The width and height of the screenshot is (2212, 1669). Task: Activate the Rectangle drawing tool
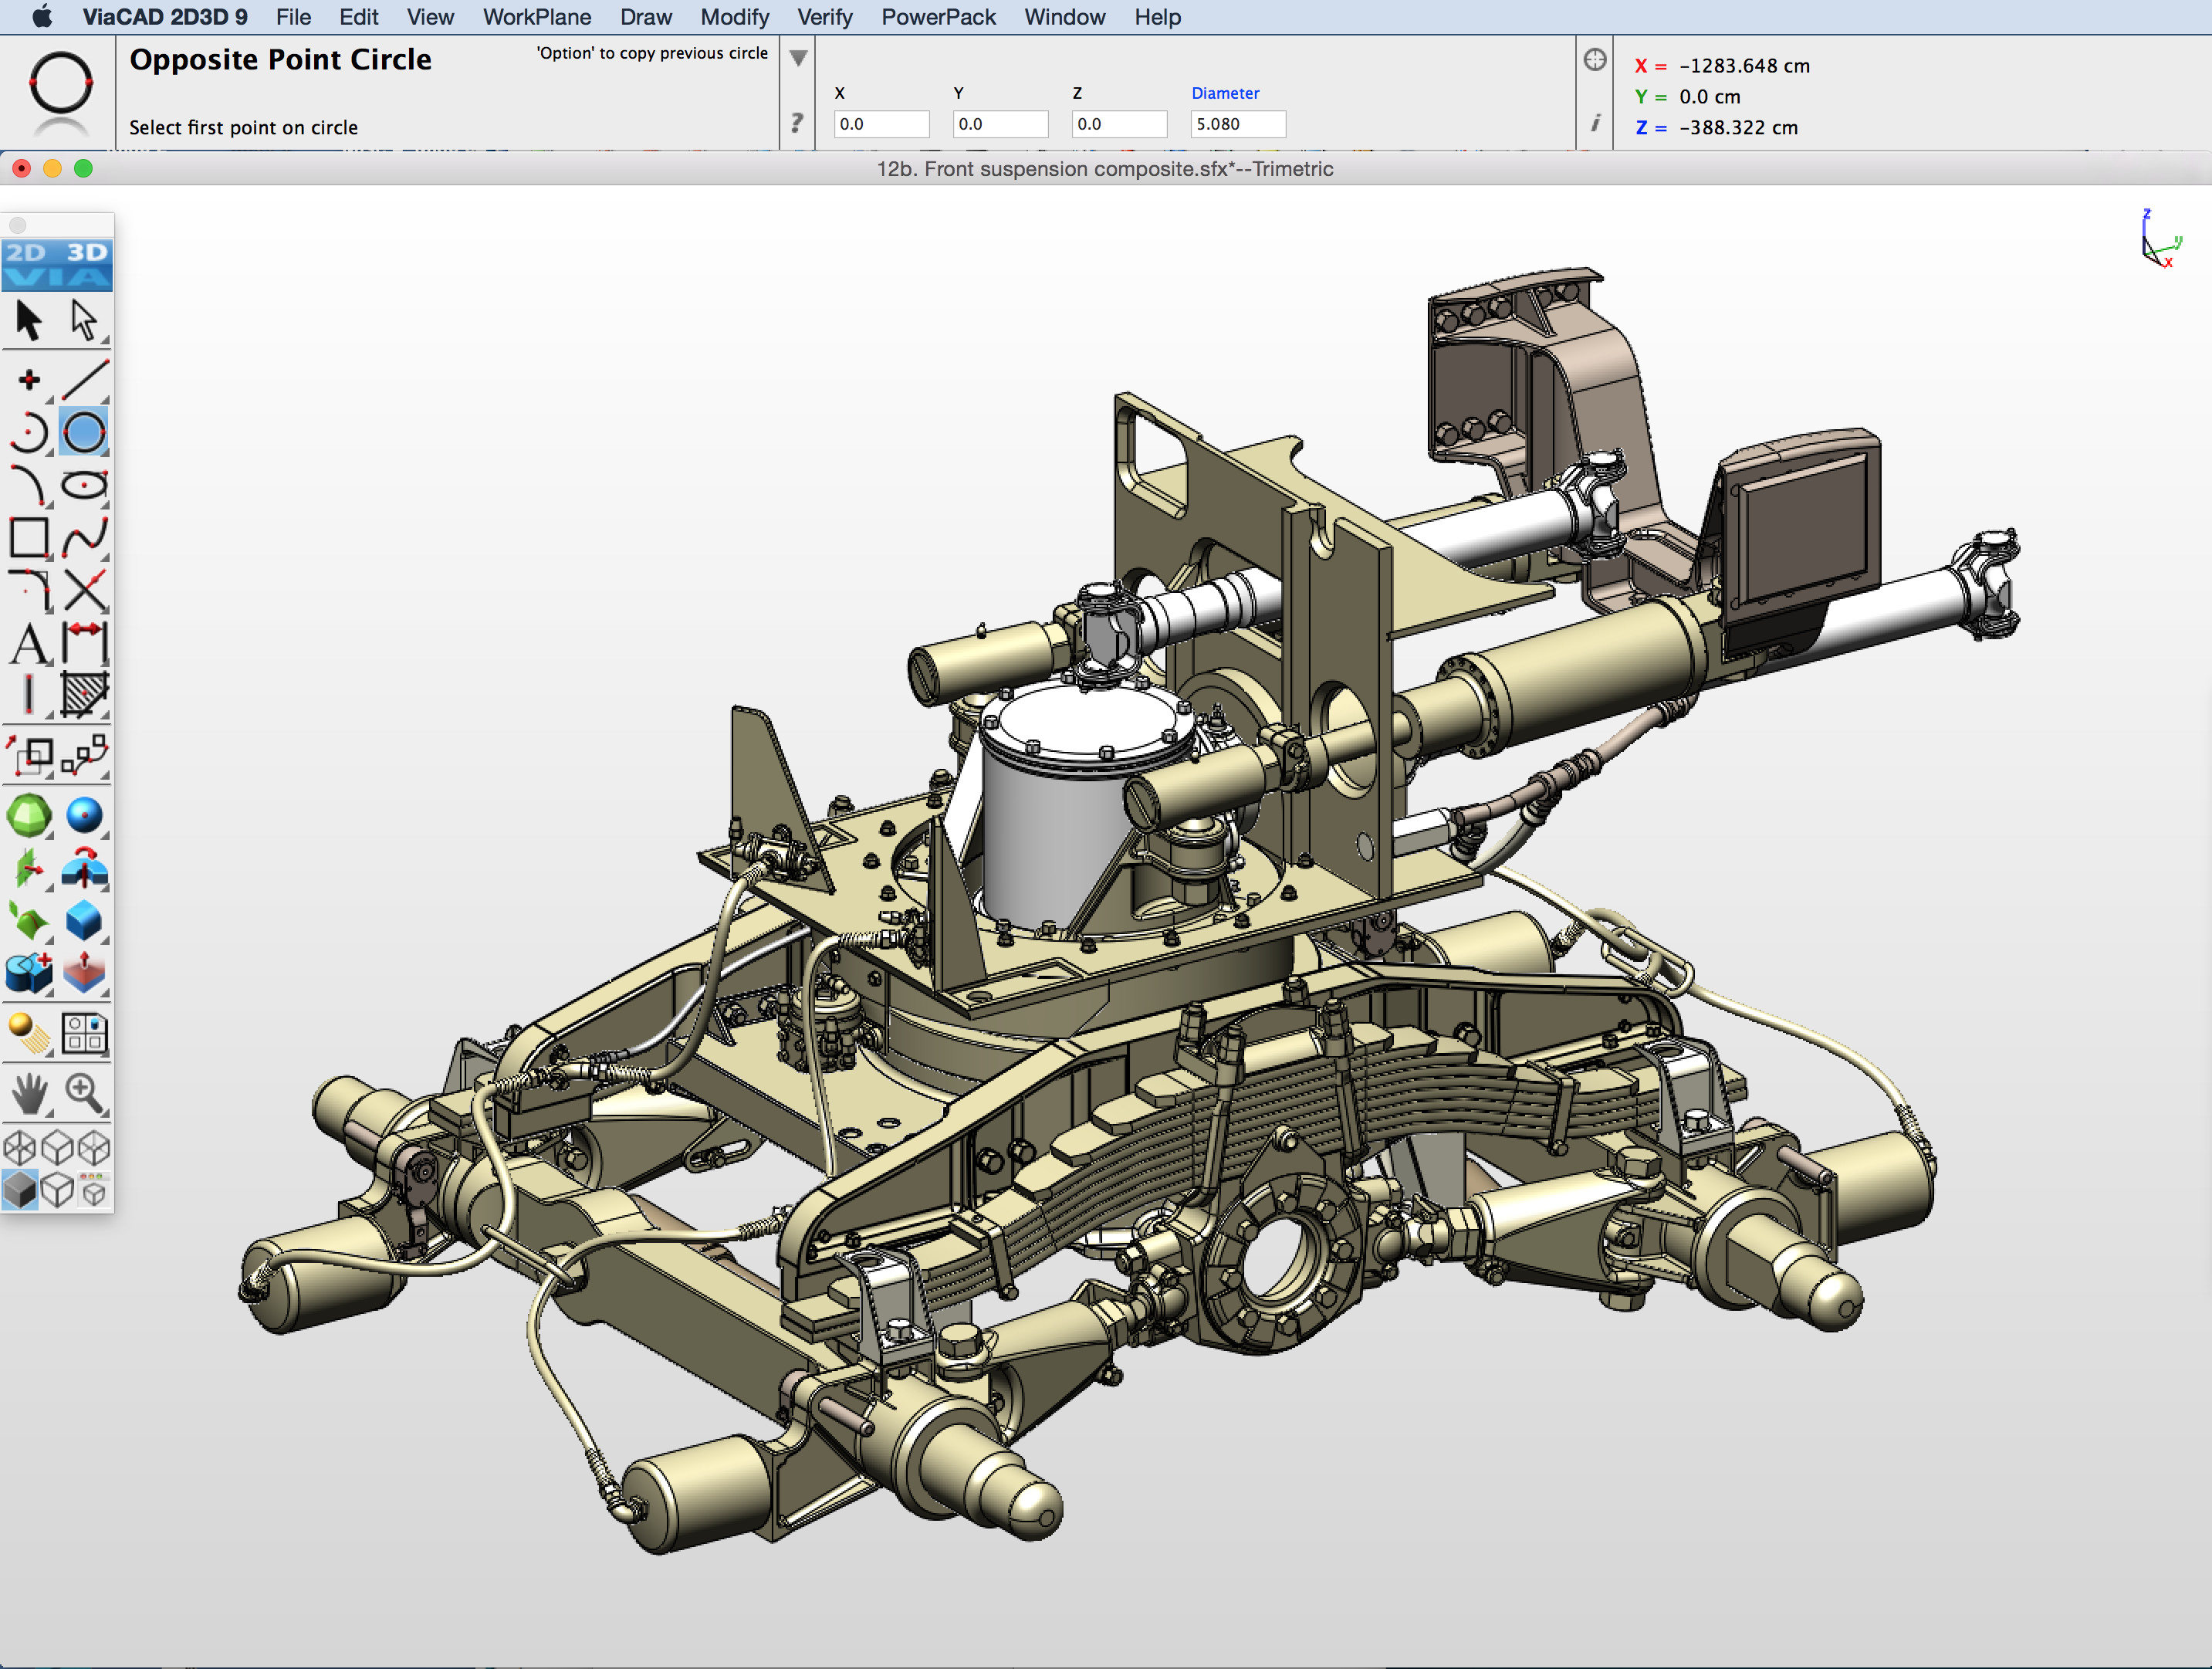pos(30,537)
